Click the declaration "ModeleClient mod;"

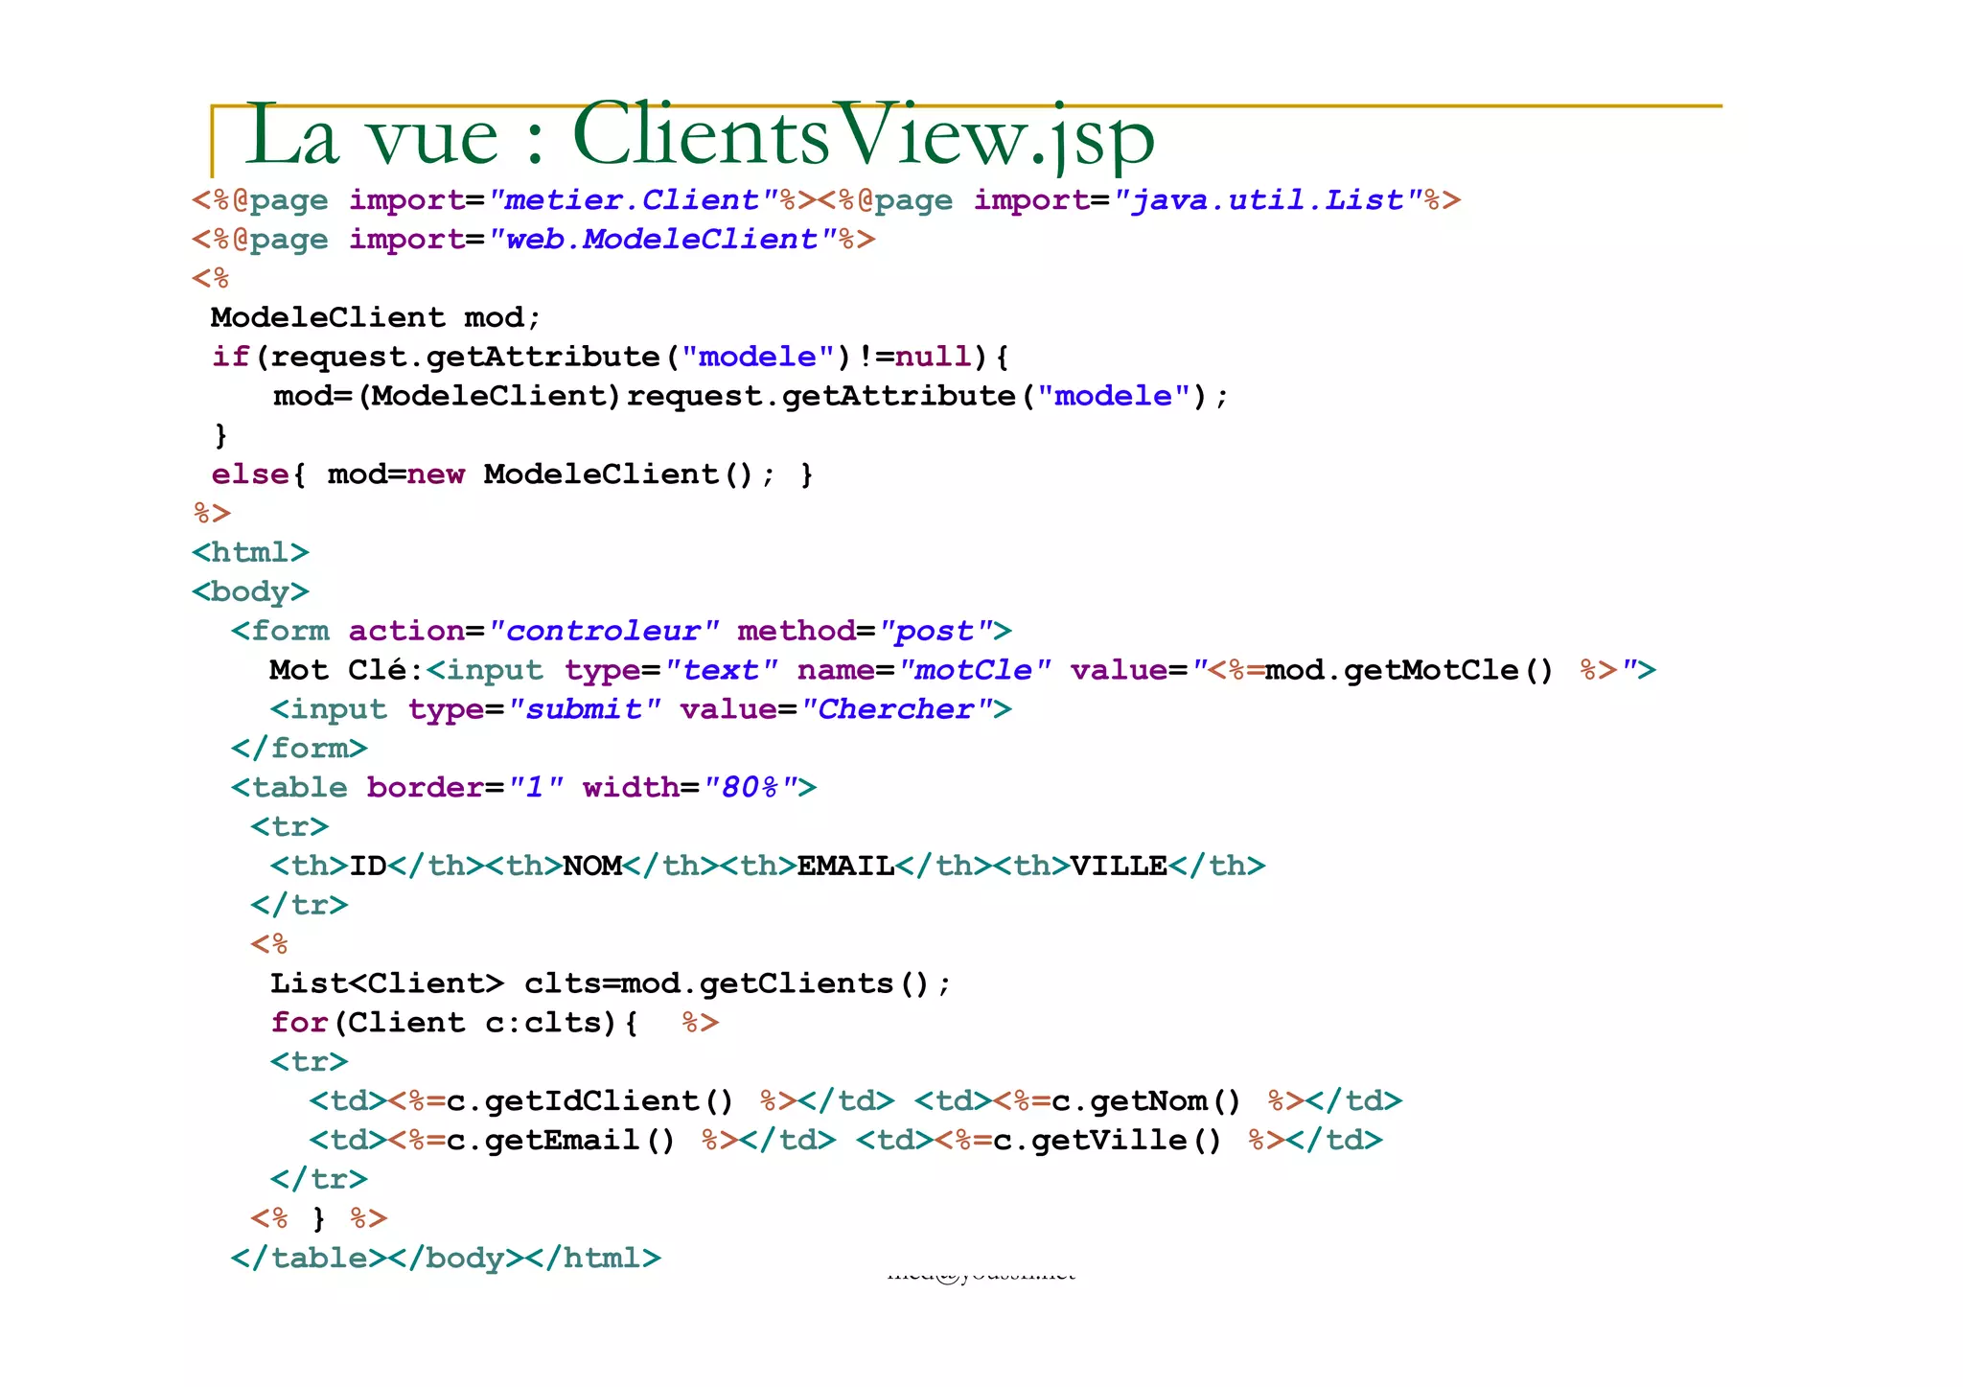377,317
